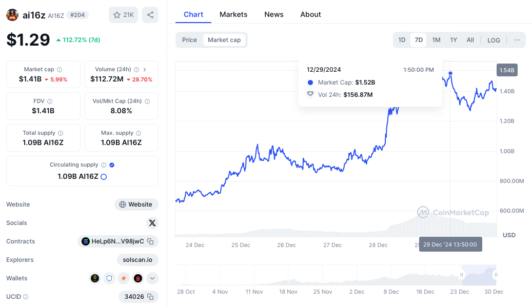The height and width of the screenshot is (307, 532).
Task: Click the Volume (24h) info icon
Action: 136,70
